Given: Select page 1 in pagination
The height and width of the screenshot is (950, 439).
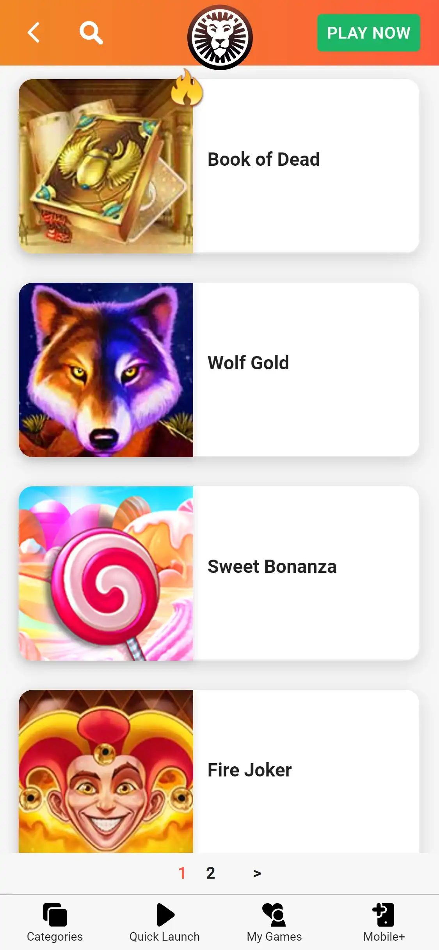Looking at the screenshot, I should coord(182,873).
